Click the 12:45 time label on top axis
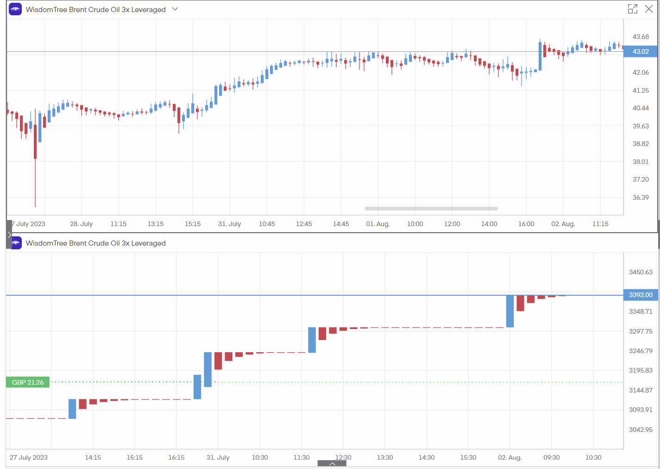 click(304, 224)
